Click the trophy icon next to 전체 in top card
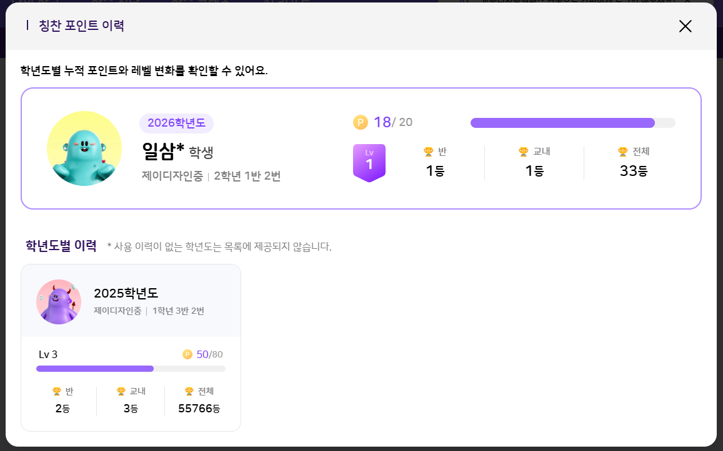 pos(622,152)
